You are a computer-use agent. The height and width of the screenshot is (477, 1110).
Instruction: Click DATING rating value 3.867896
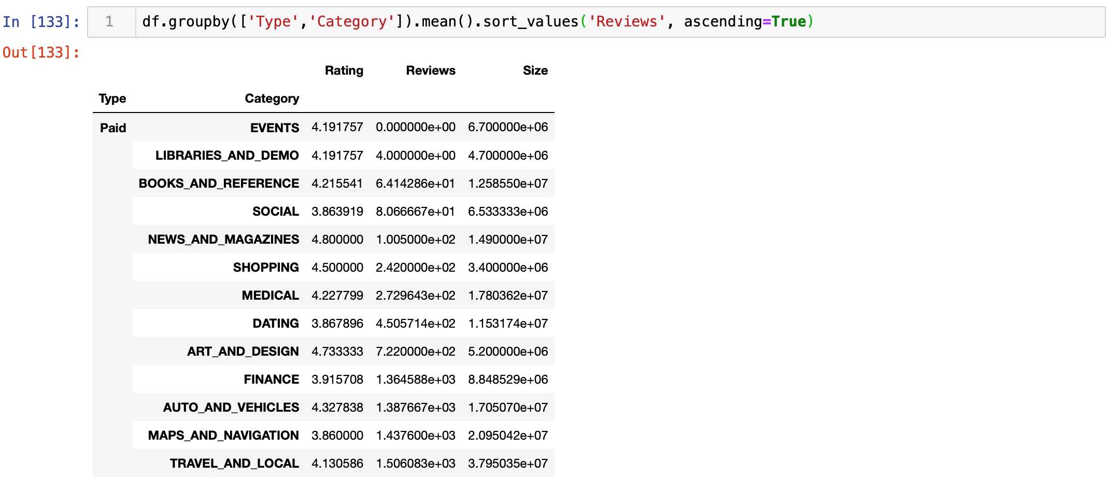click(337, 324)
